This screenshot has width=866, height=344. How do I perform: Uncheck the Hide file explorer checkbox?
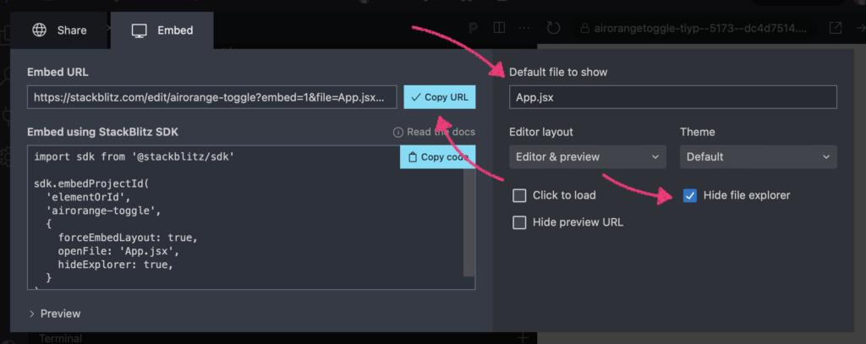click(690, 196)
